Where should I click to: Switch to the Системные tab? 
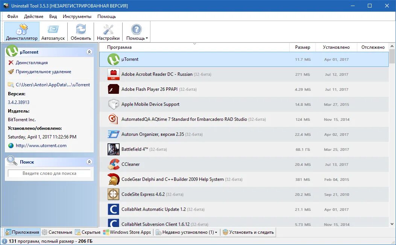point(57,232)
